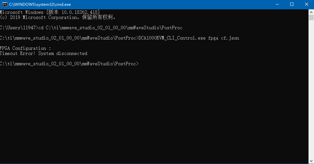This screenshot has width=314, height=164.
Task: Click the scrollbar down arrow
Action: pyautogui.click(x=311, y=161)
